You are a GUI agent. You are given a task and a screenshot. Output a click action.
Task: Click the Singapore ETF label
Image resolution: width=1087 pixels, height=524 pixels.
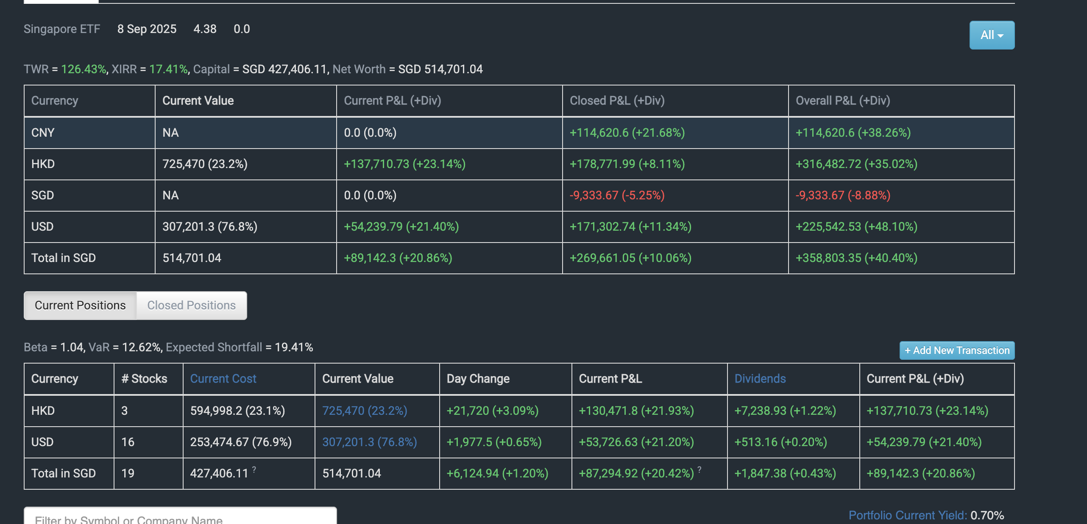62,29
